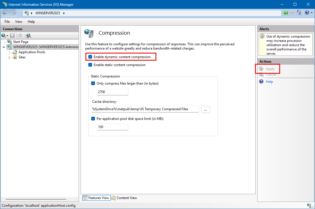Open dropdown arrow beside toolbar Help icon

(x=311, y=13)
